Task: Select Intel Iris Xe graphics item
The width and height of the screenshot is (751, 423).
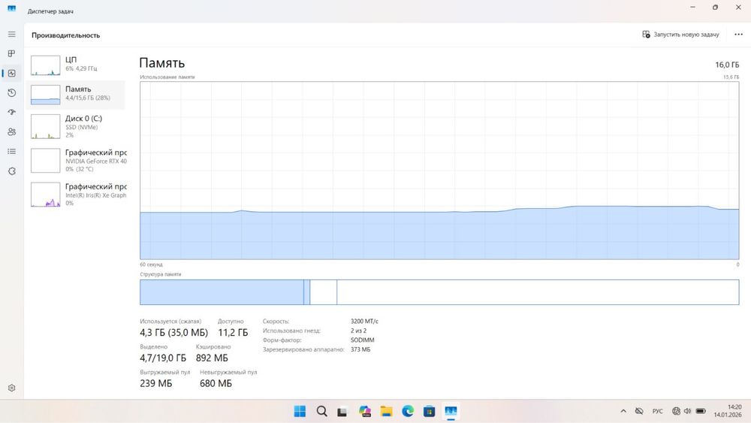Action: (77, 195)
